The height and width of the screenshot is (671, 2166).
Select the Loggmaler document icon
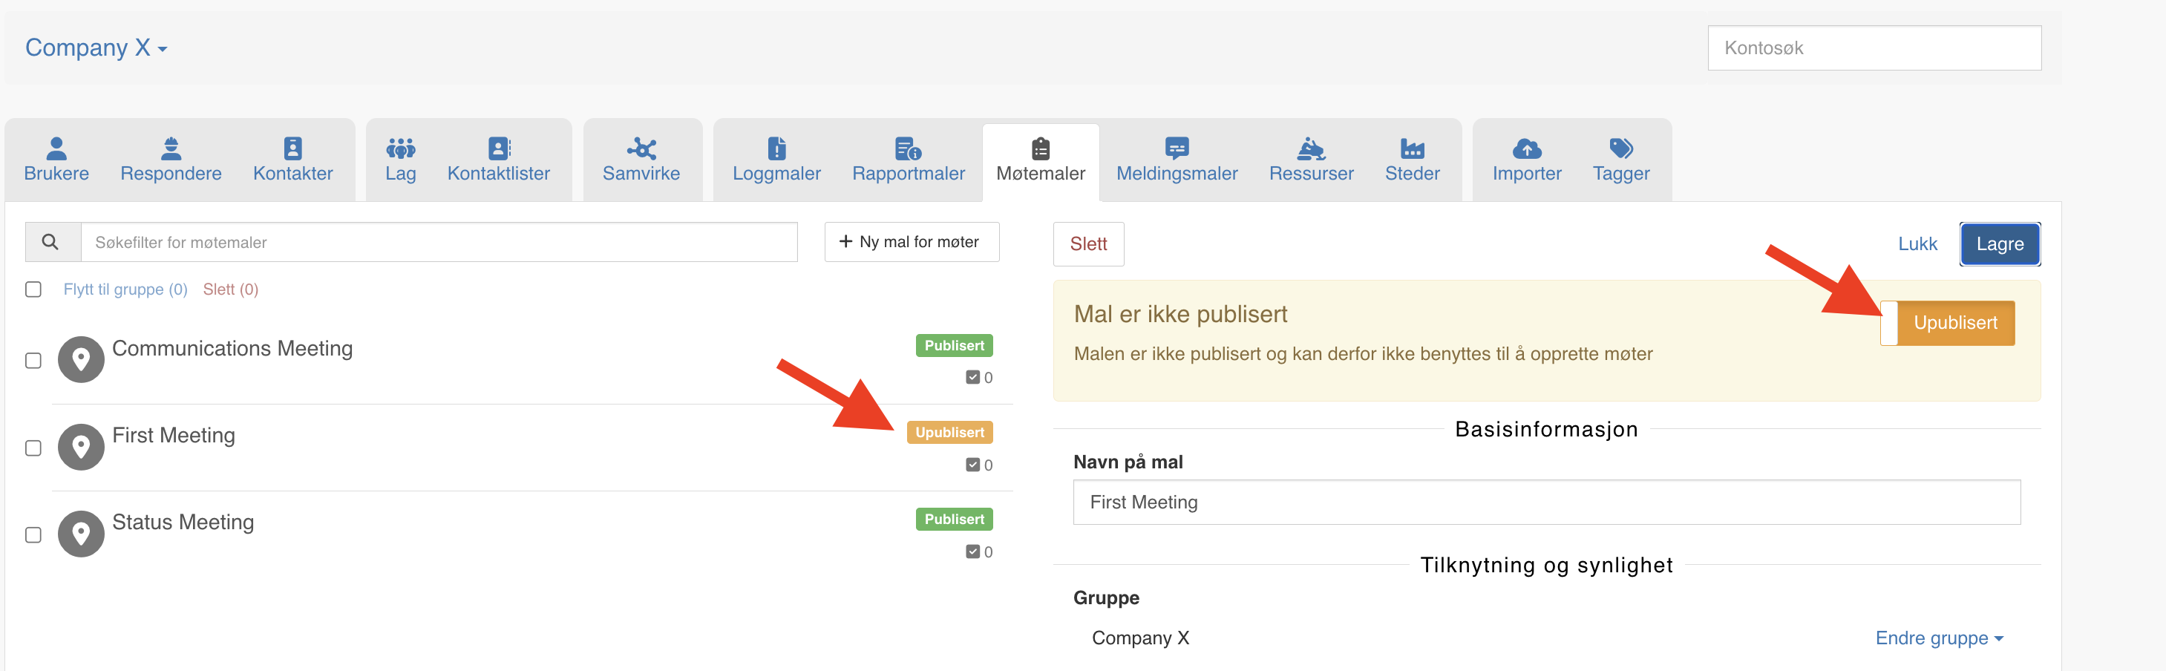tap(776, 148)
